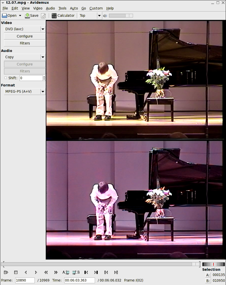226x285 pixels.
Task: Open the Tools menu
Action: (x=62, y=8)
